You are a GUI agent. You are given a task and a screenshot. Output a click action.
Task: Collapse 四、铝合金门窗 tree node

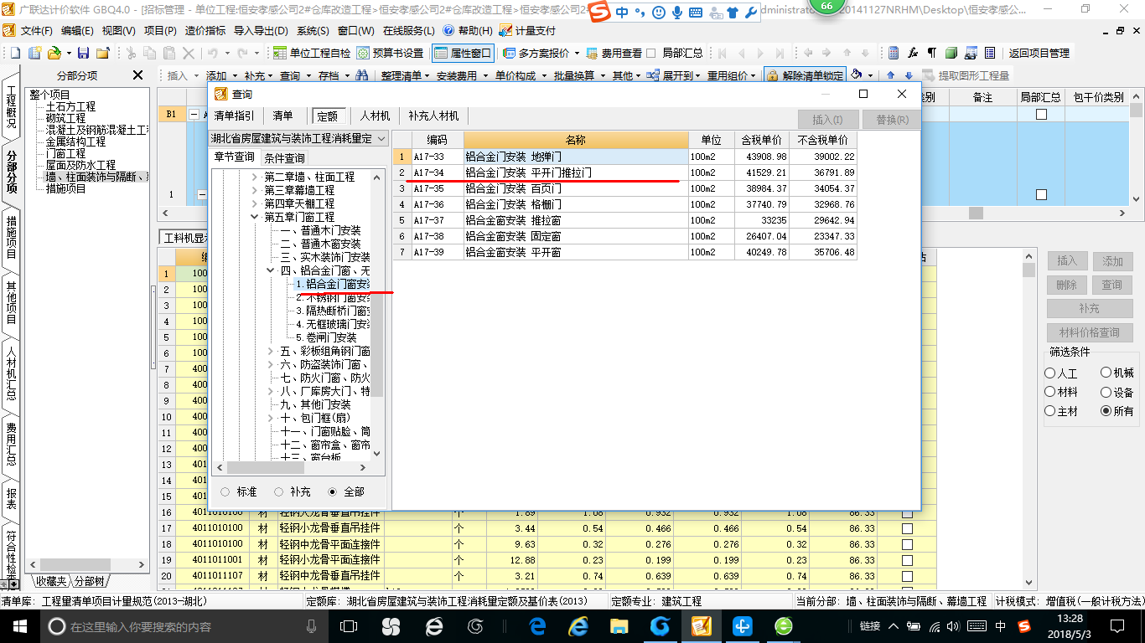coord(270,270)
